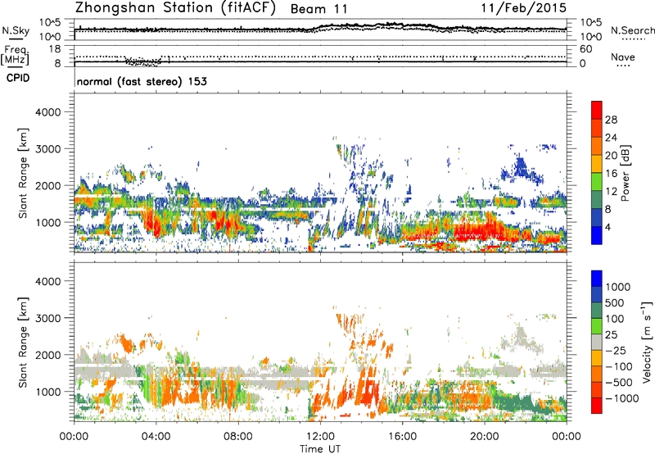Viewport: 655px width, 454px height.
Task: Click the 20:00 time tick label
Action: [x=485, y=437]
